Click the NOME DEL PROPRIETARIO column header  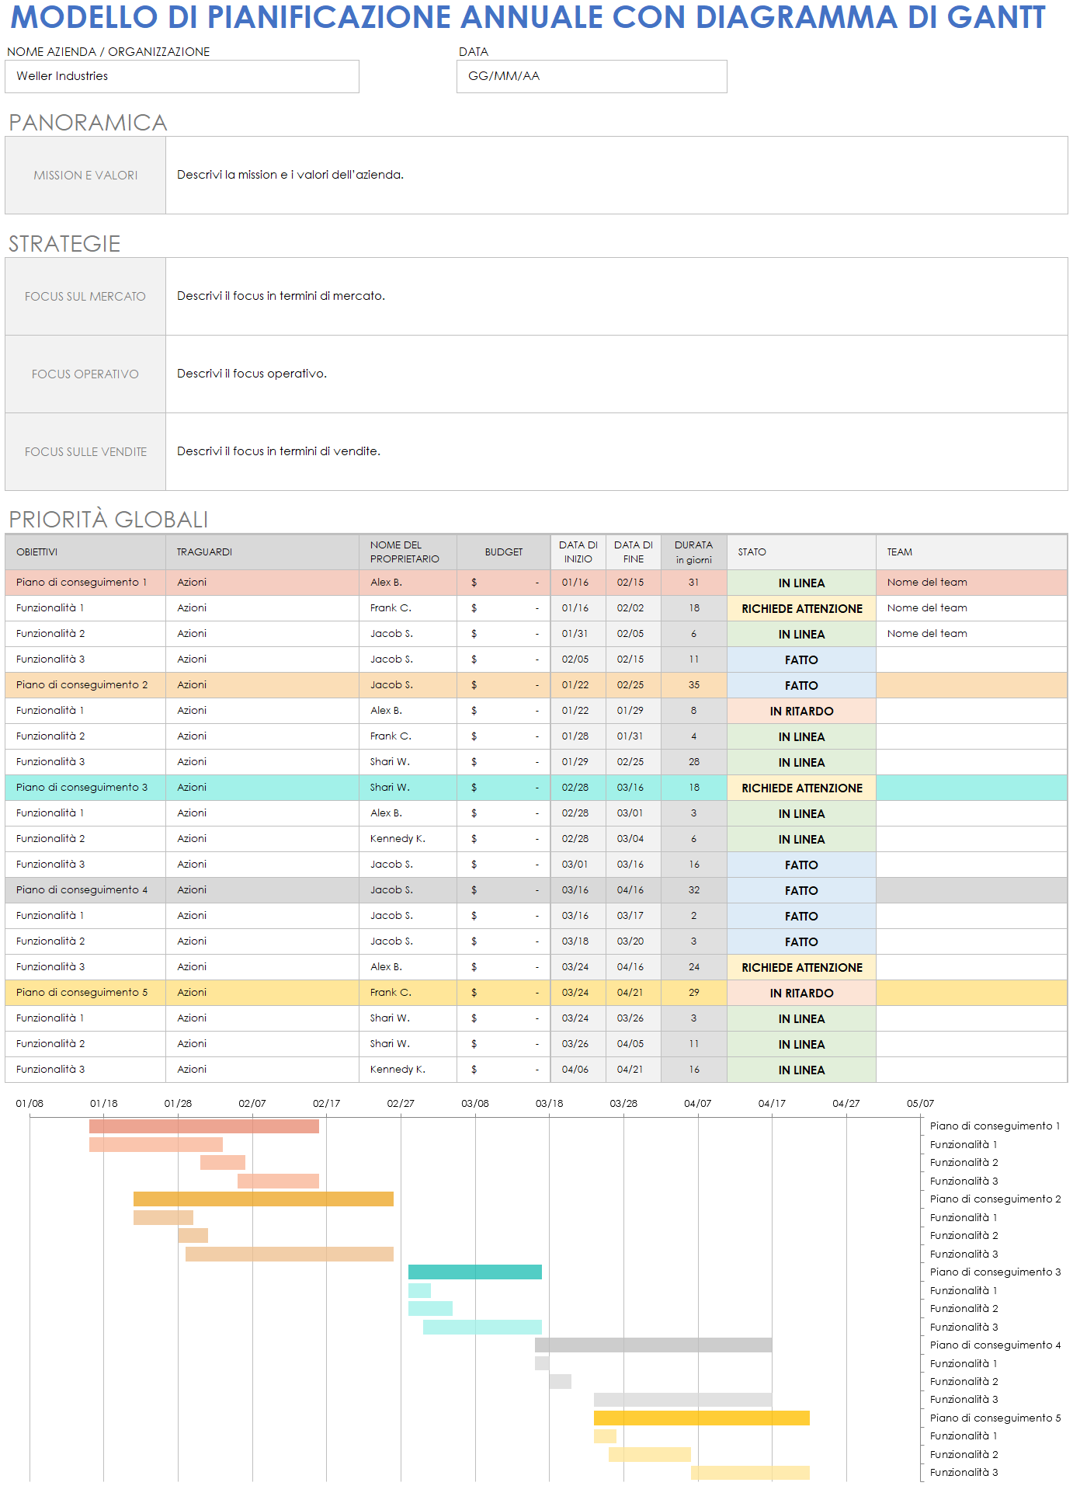pyautogui.click(x=408, y=552)
